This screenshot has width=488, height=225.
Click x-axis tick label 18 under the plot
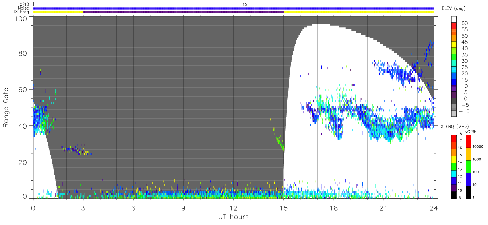point(333,208)
